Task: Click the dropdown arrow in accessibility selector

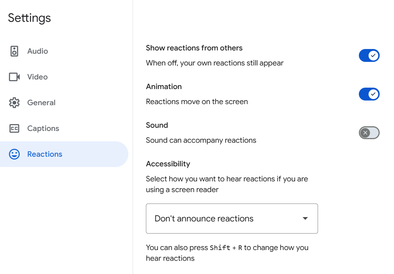Action: tap(305, 219)
